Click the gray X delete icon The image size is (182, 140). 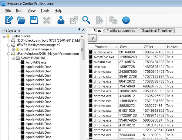[46, 21]
